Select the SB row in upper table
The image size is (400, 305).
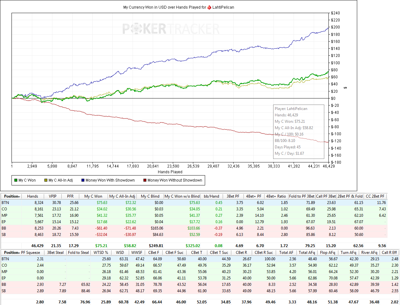pos(194,235)
